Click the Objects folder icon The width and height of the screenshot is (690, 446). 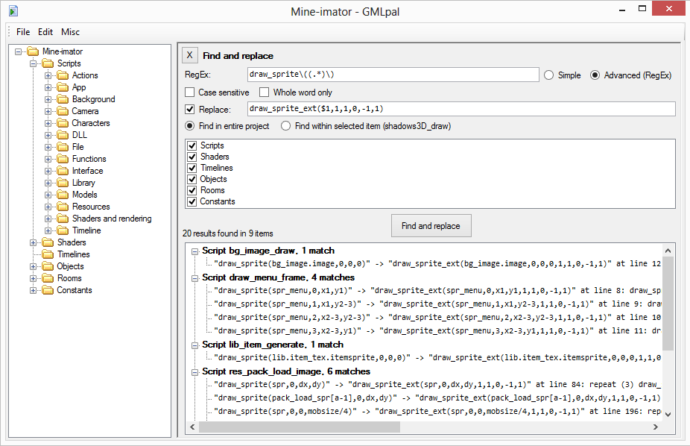tap(48, 266)
